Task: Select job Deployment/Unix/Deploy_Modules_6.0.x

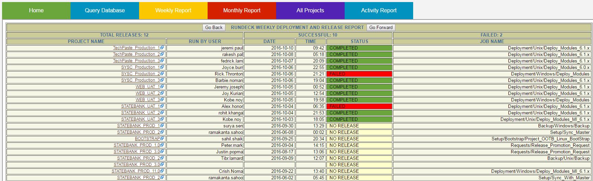Action: 549,68
